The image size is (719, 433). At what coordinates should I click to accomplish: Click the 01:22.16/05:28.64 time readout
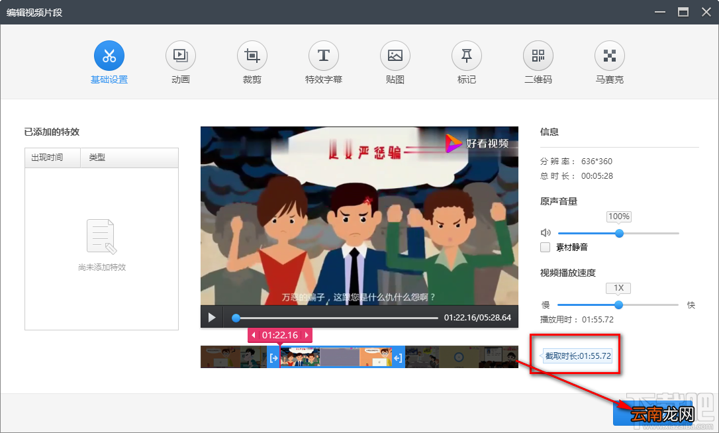pyautogui.click(x=477, y=317)
